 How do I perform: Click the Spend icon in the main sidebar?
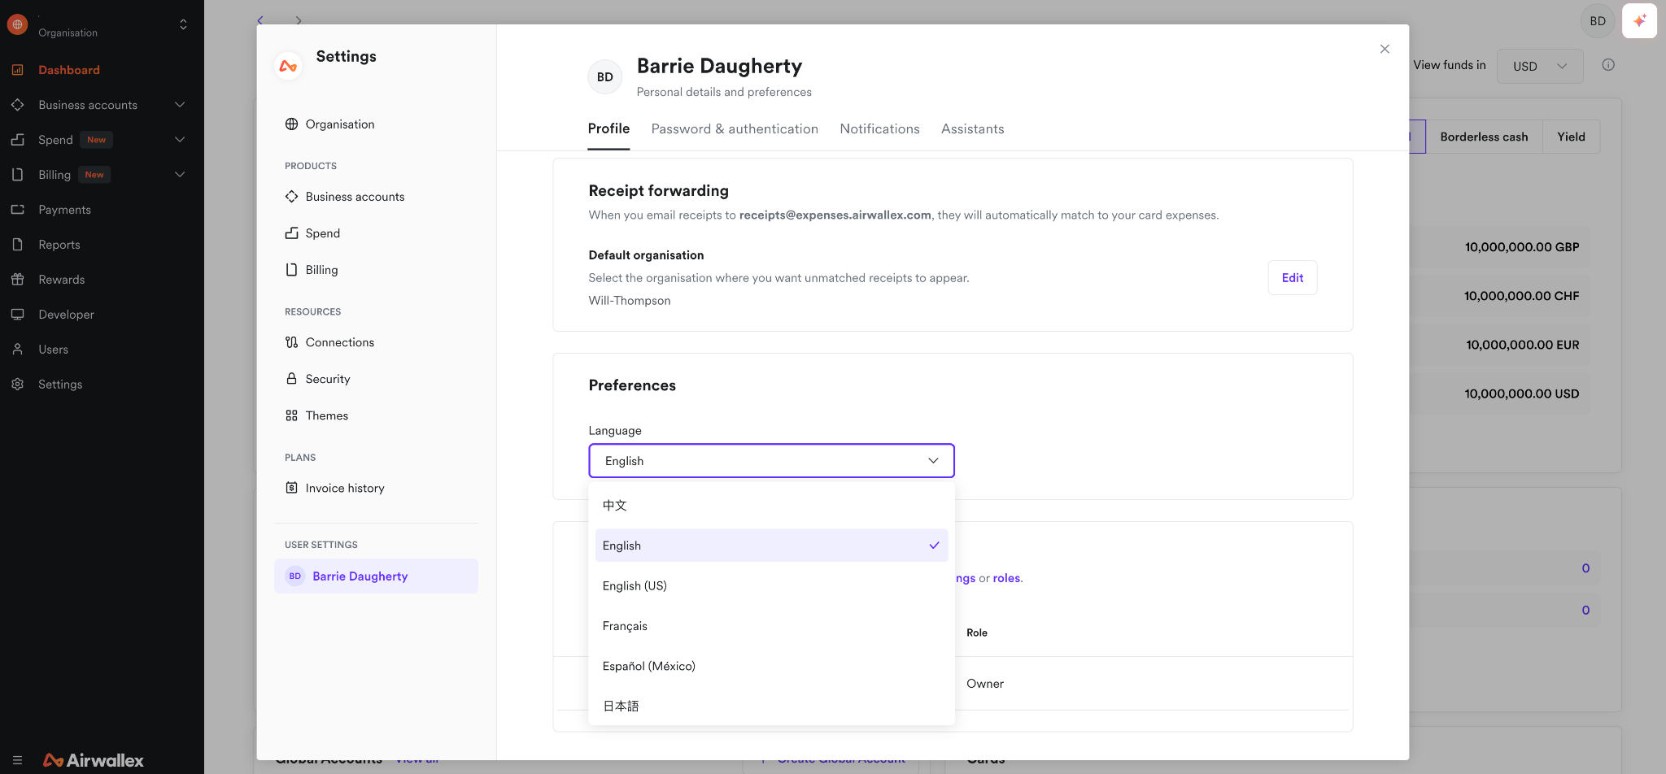coord(17,140)
